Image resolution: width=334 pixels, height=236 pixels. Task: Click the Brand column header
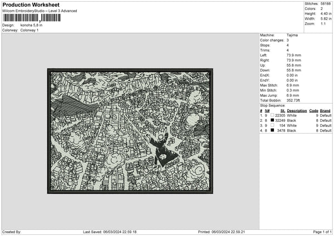(x=325, y=111)
